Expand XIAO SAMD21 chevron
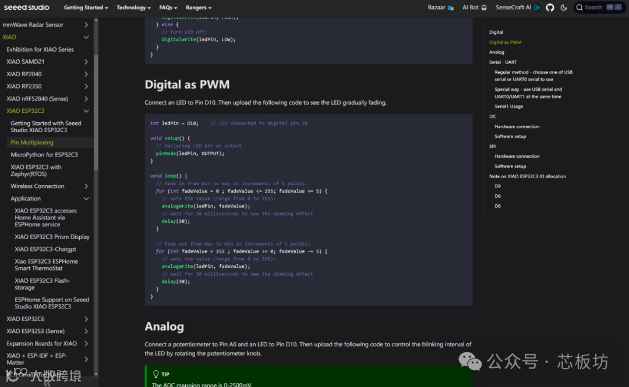The width and height of the screenshot is (629, 387). point(86,62)
